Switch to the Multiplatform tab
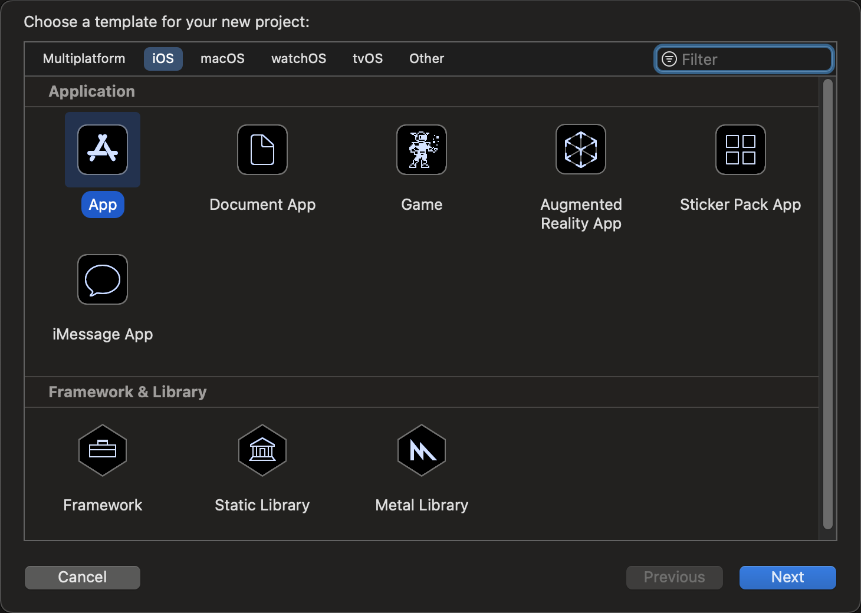The height and width of the screenshot is (613, 861). tap(84, 59)
